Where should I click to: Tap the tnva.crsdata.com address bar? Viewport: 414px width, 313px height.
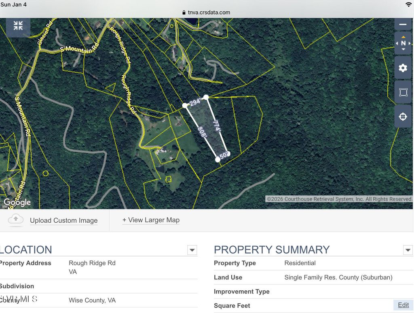pyautogui.click(x=207, y=12)
